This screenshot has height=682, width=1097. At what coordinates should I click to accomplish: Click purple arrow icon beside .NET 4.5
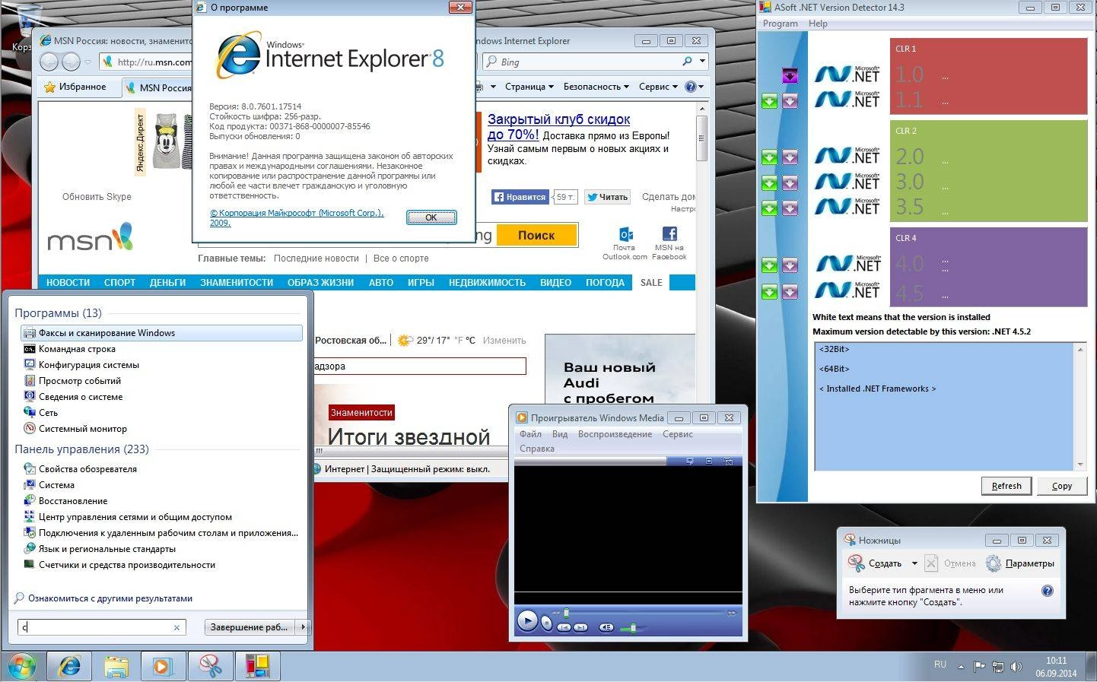coord(790,291)
